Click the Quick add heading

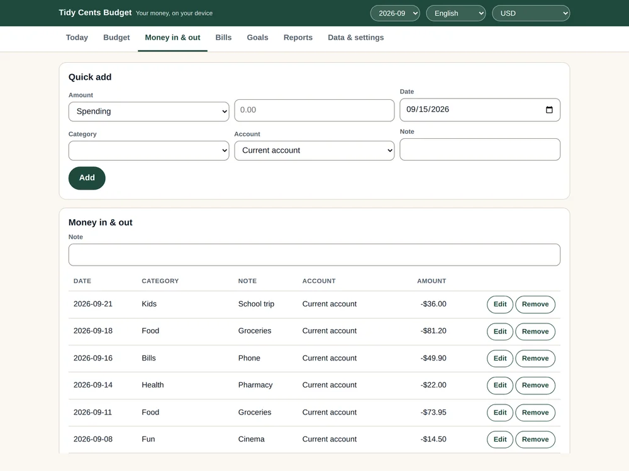pyautogui.click(x=90, y=77)
